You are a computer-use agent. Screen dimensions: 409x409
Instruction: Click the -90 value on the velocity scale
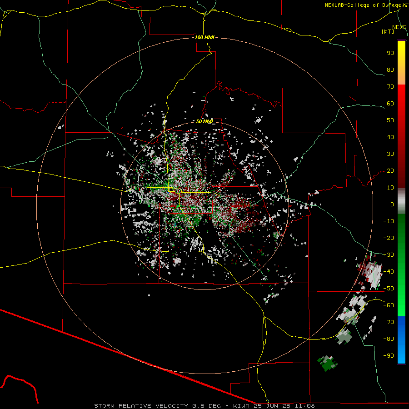point(389,356)
